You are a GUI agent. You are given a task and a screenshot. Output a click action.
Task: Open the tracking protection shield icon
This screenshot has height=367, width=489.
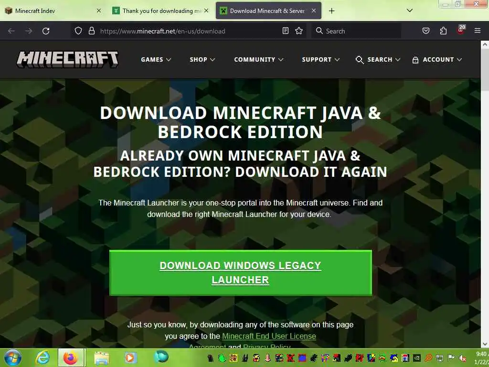78,31
